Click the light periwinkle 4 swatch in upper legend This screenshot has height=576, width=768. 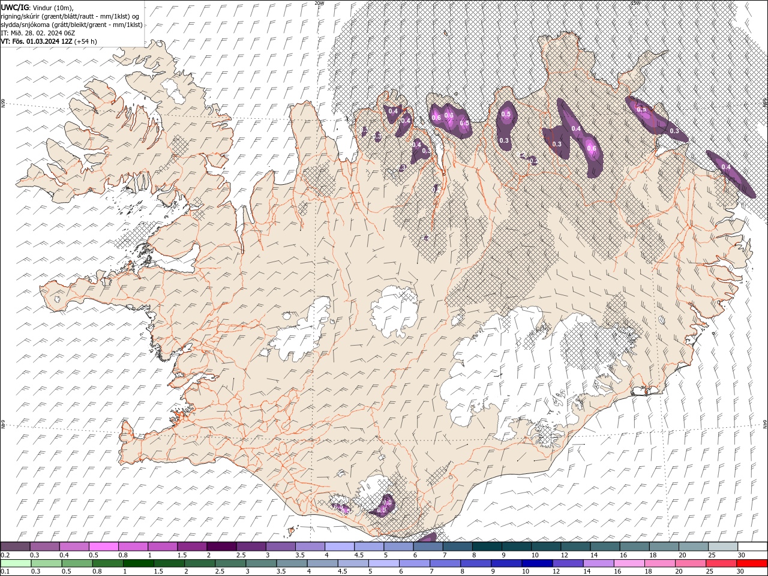click(340, 547)
